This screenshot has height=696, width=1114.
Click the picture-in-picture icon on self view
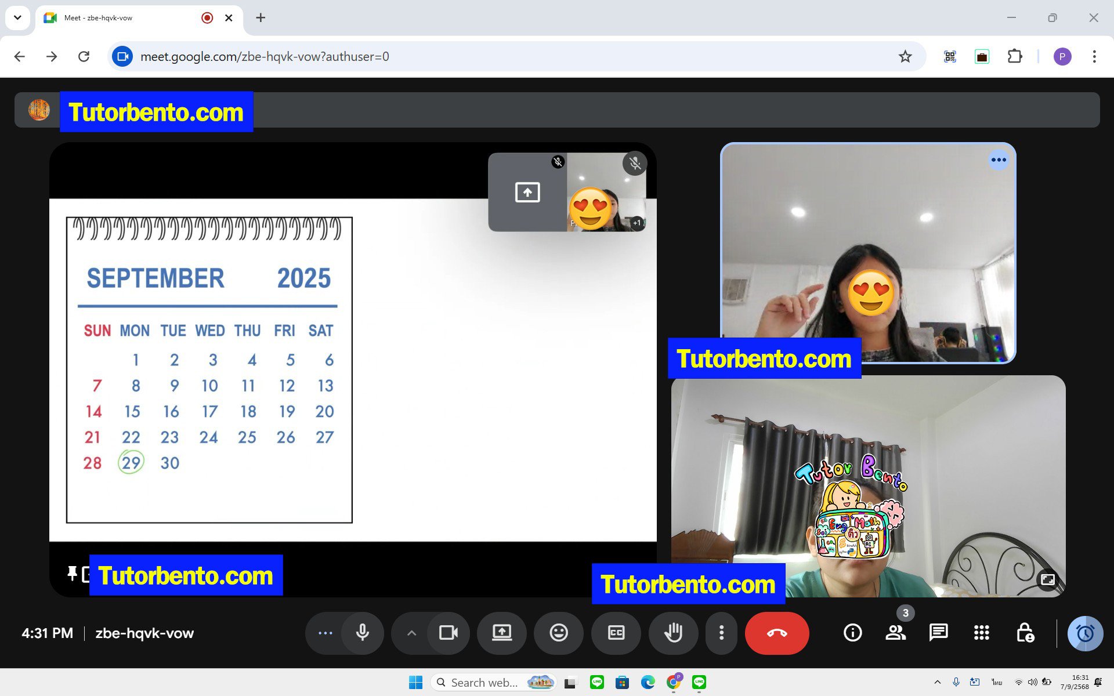click(1048, 579)
